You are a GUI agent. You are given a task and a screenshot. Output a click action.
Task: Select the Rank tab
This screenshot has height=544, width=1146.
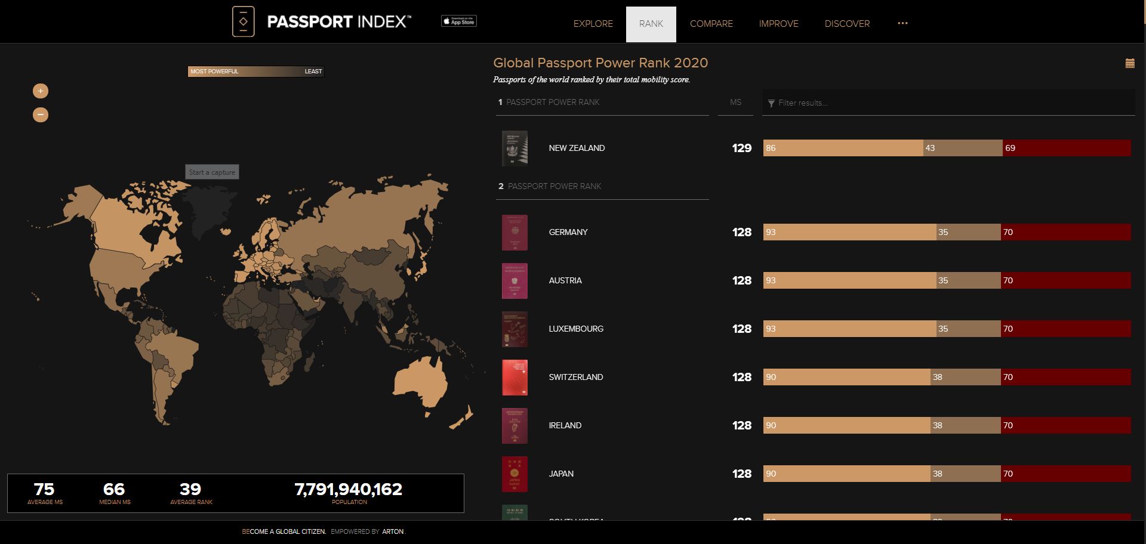pos(651,24)
